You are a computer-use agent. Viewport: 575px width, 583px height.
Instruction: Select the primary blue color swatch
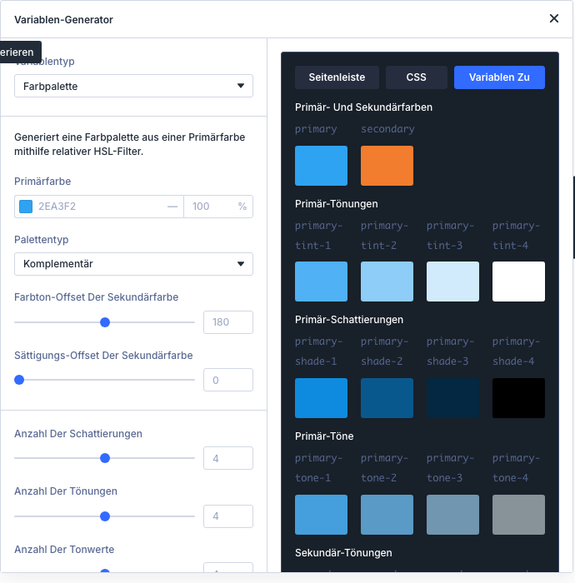[x=321, y=166]
